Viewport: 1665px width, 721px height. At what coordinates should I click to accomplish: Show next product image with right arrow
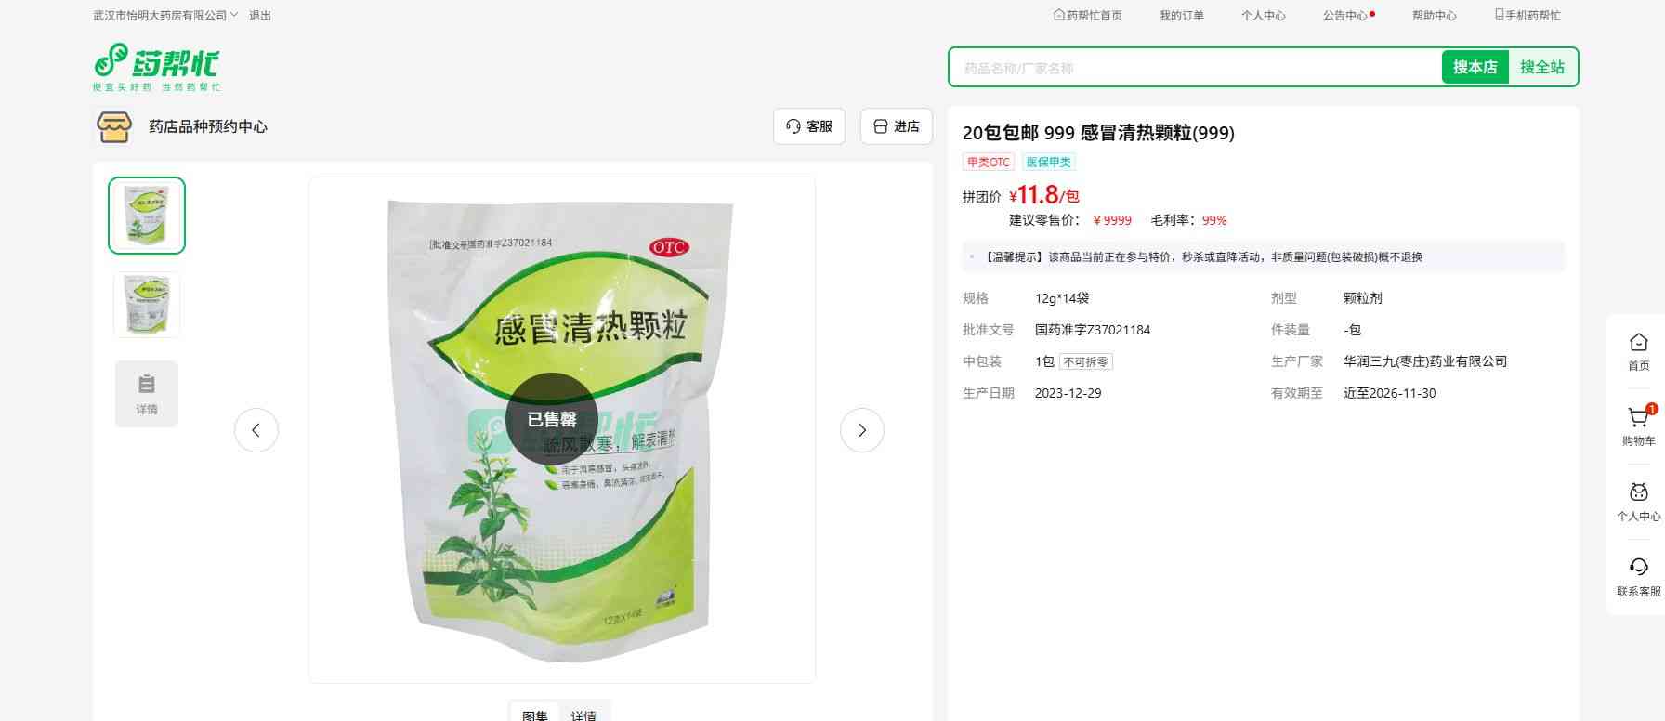(x=862, y=430)
